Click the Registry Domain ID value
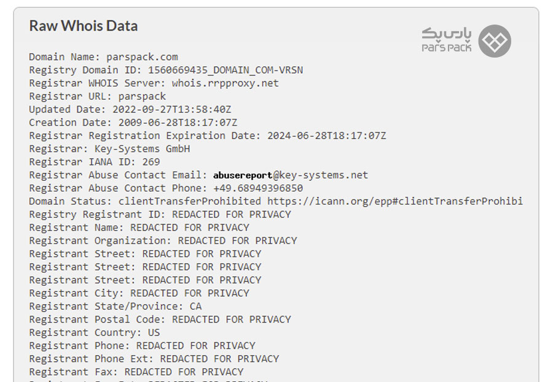This screenshot has height=382, width=553. click(x=226, y=70)
